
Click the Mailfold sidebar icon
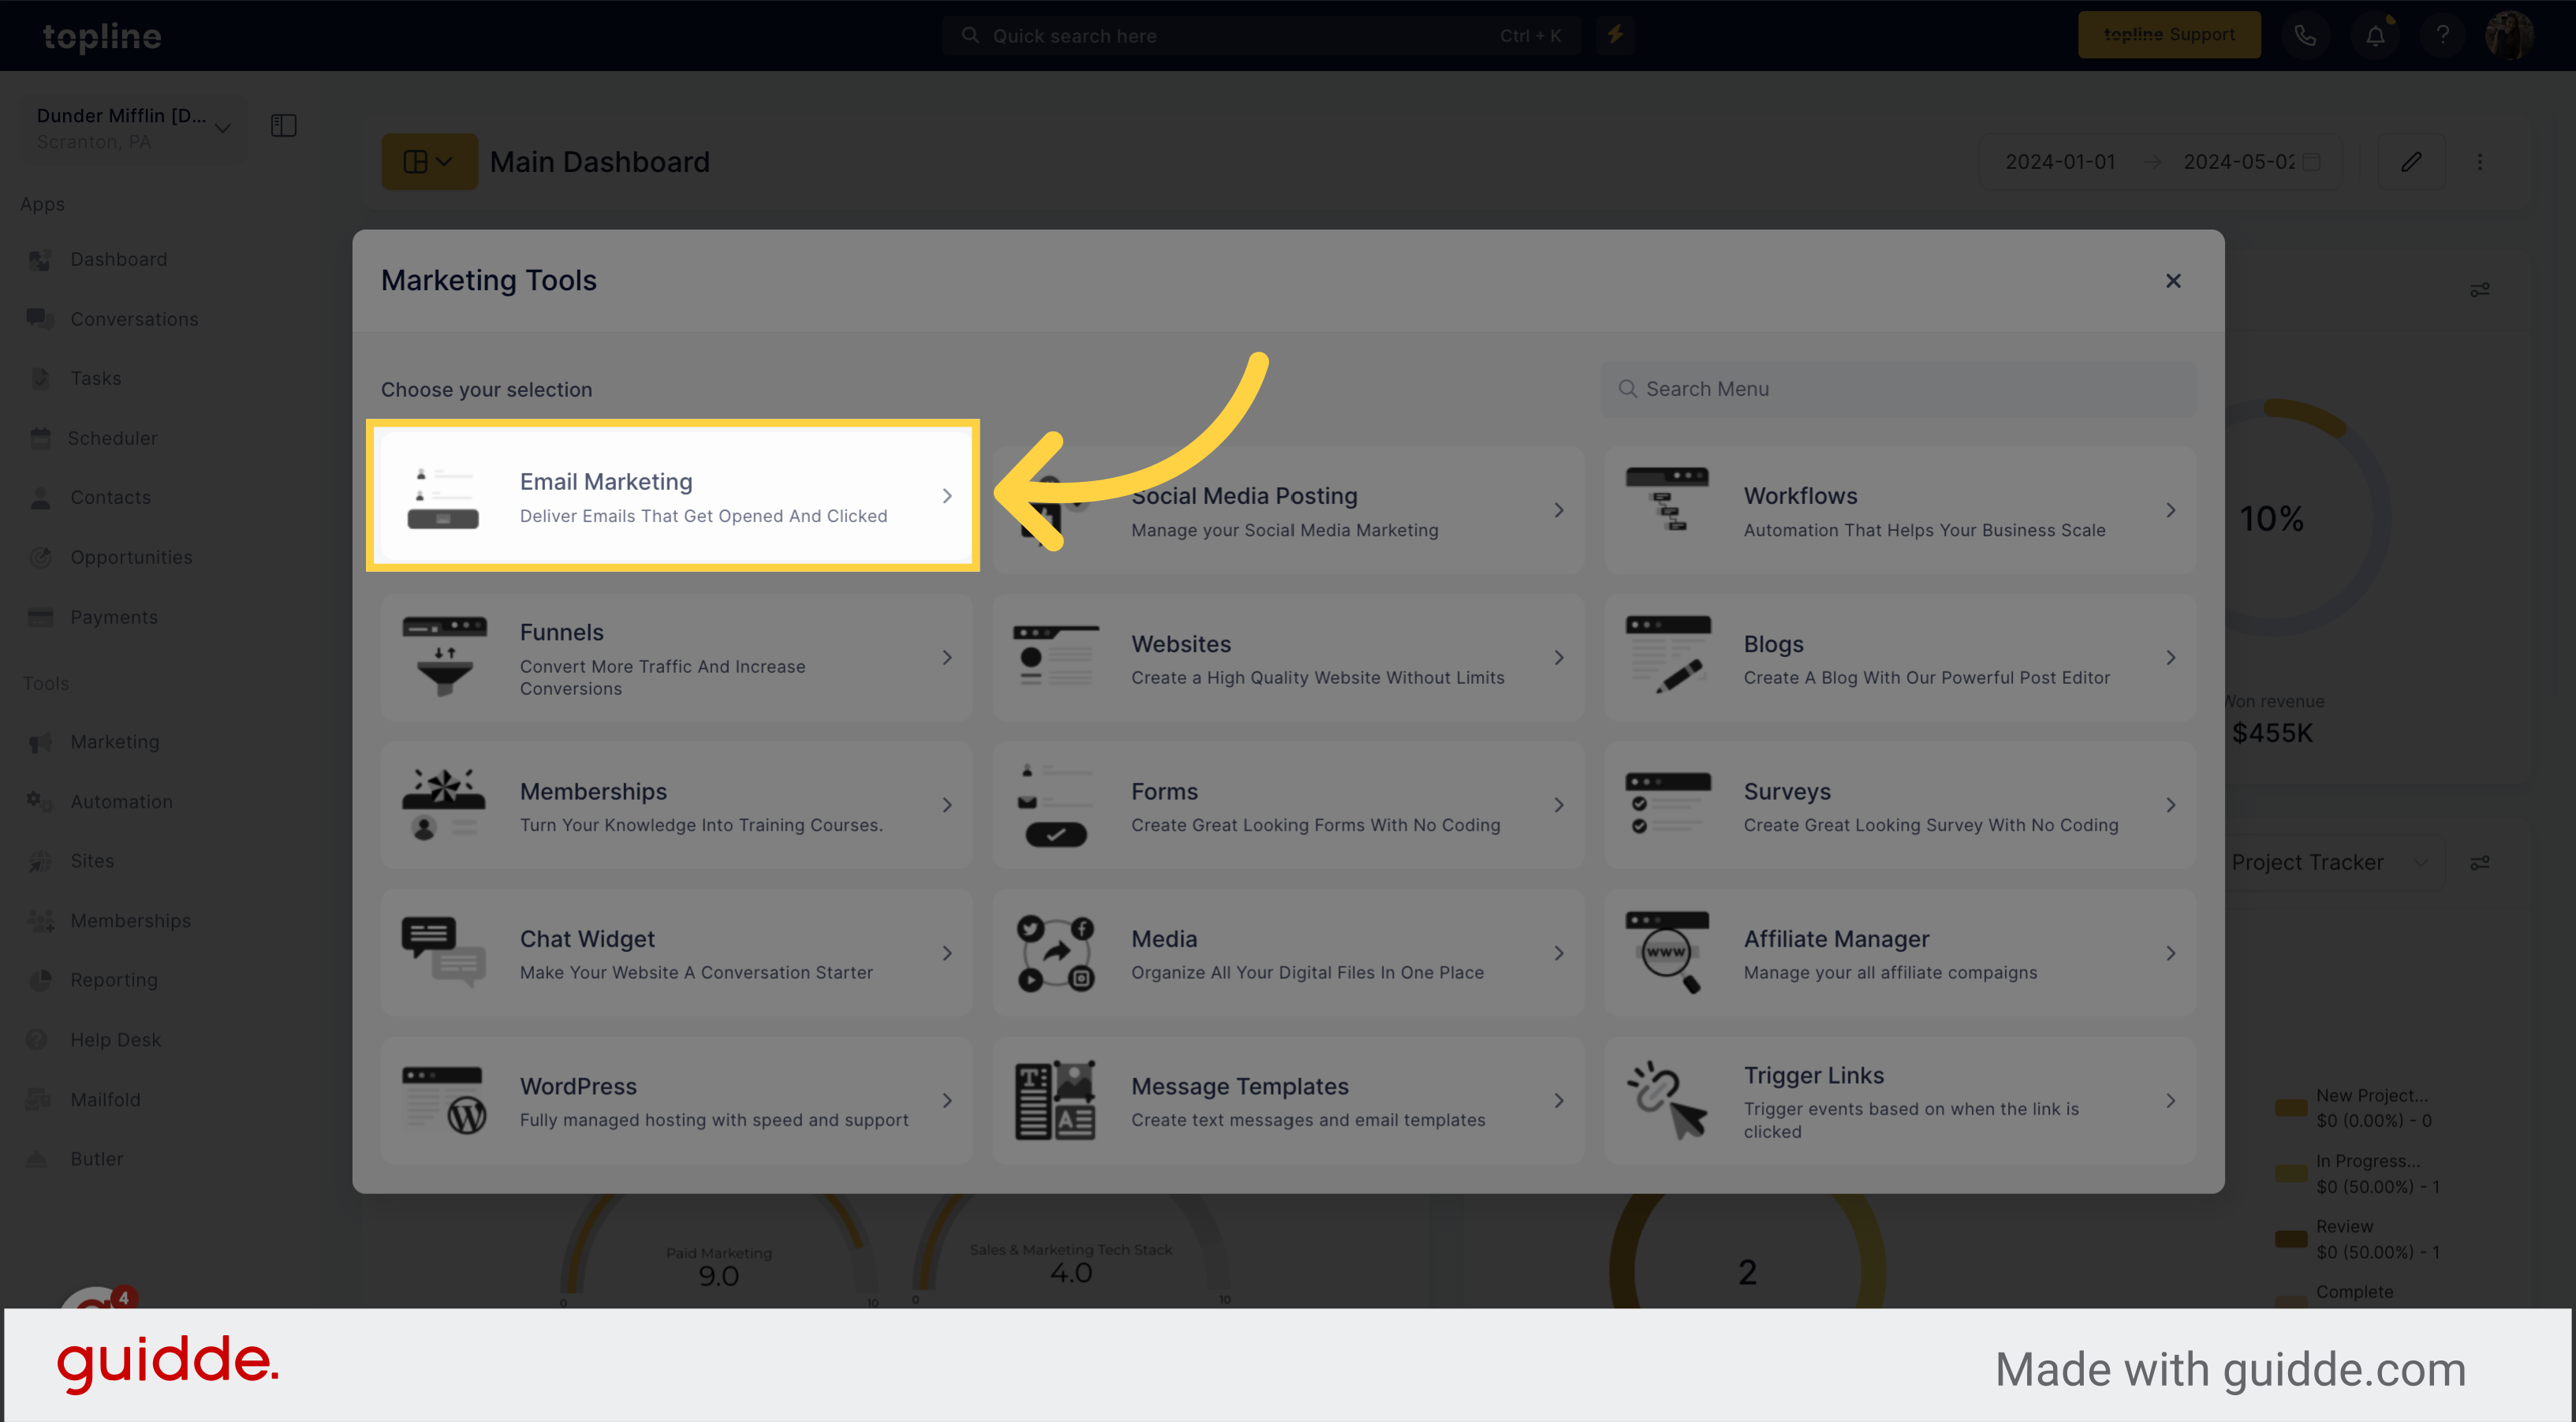pos(38,1099)
